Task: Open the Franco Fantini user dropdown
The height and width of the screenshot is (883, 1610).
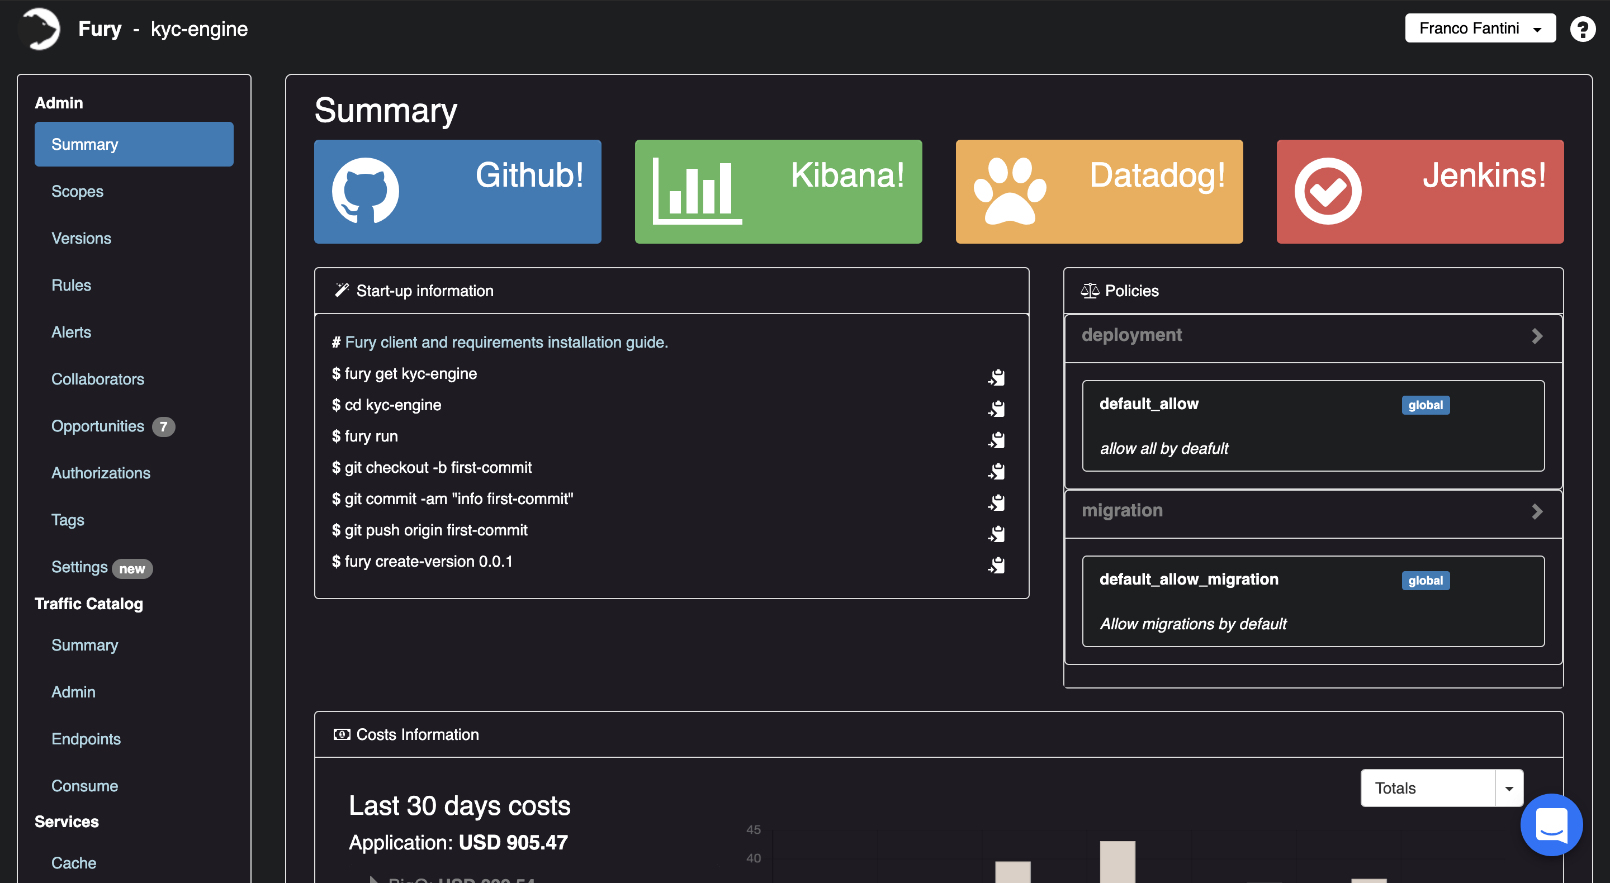Action: tap(1480, 28)
